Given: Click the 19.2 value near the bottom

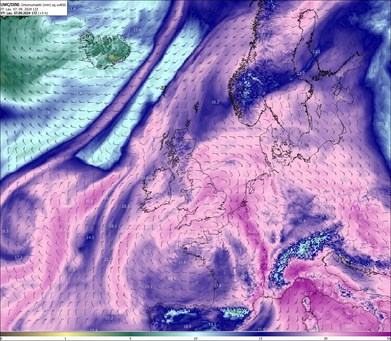Looking at the screenshot, I should click(109, 318).
